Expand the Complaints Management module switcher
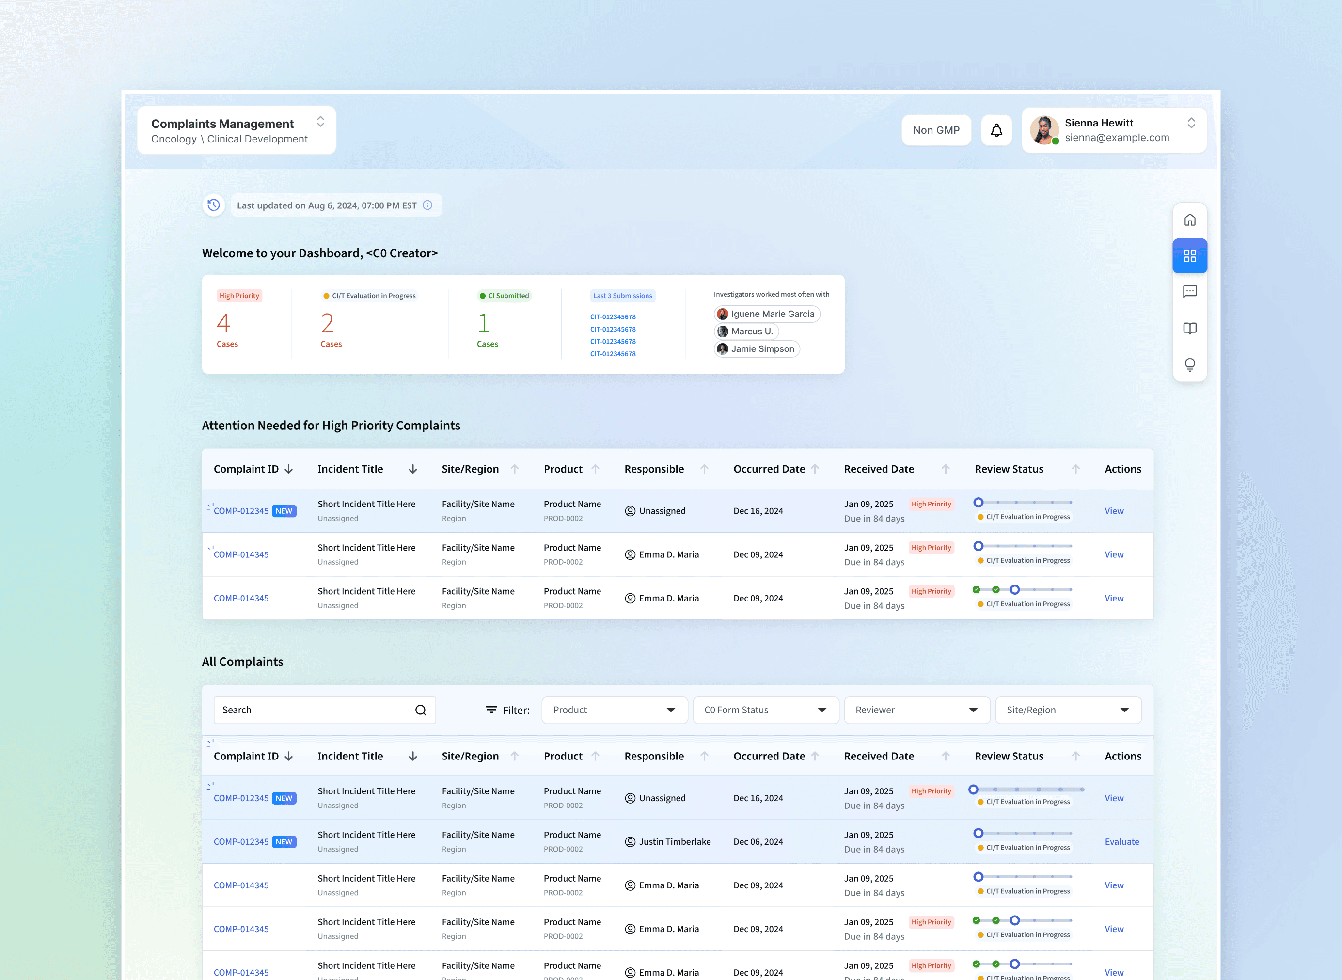Image resolution: width=1342 pixels, height=980 pixels. pyautogui.click(x=320, y=122)
